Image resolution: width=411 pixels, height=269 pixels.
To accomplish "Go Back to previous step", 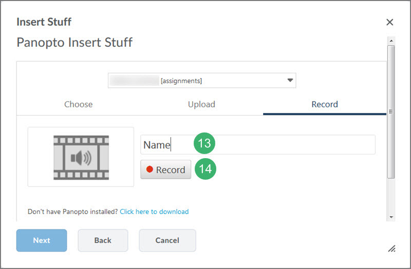I will click(103, 240).
